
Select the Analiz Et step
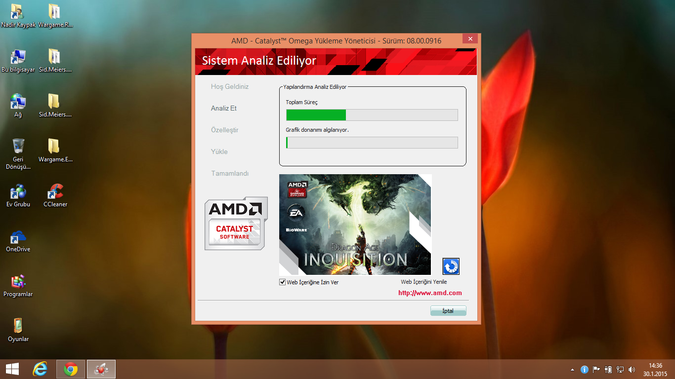tap(224, 108)
